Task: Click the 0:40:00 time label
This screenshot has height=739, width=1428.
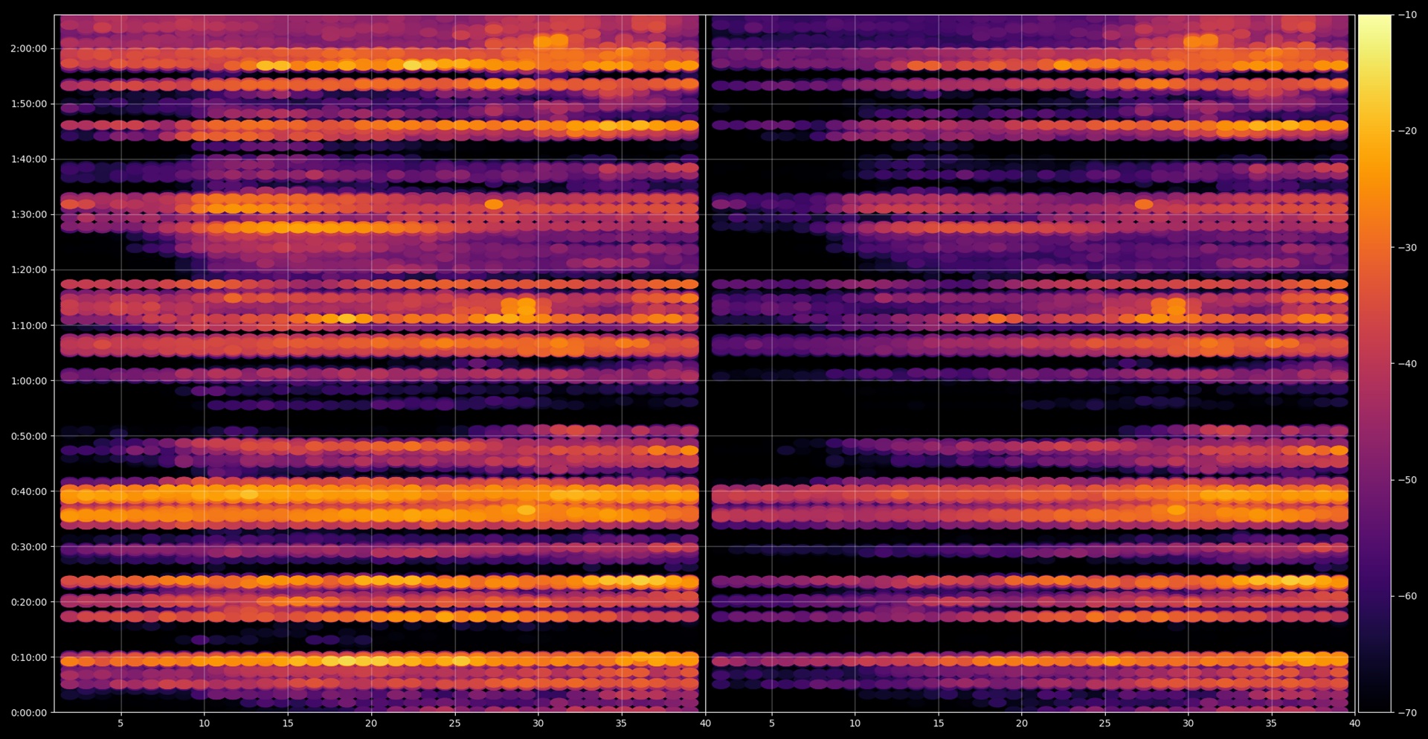Action: pyautogui.click(x=29, y=491)
